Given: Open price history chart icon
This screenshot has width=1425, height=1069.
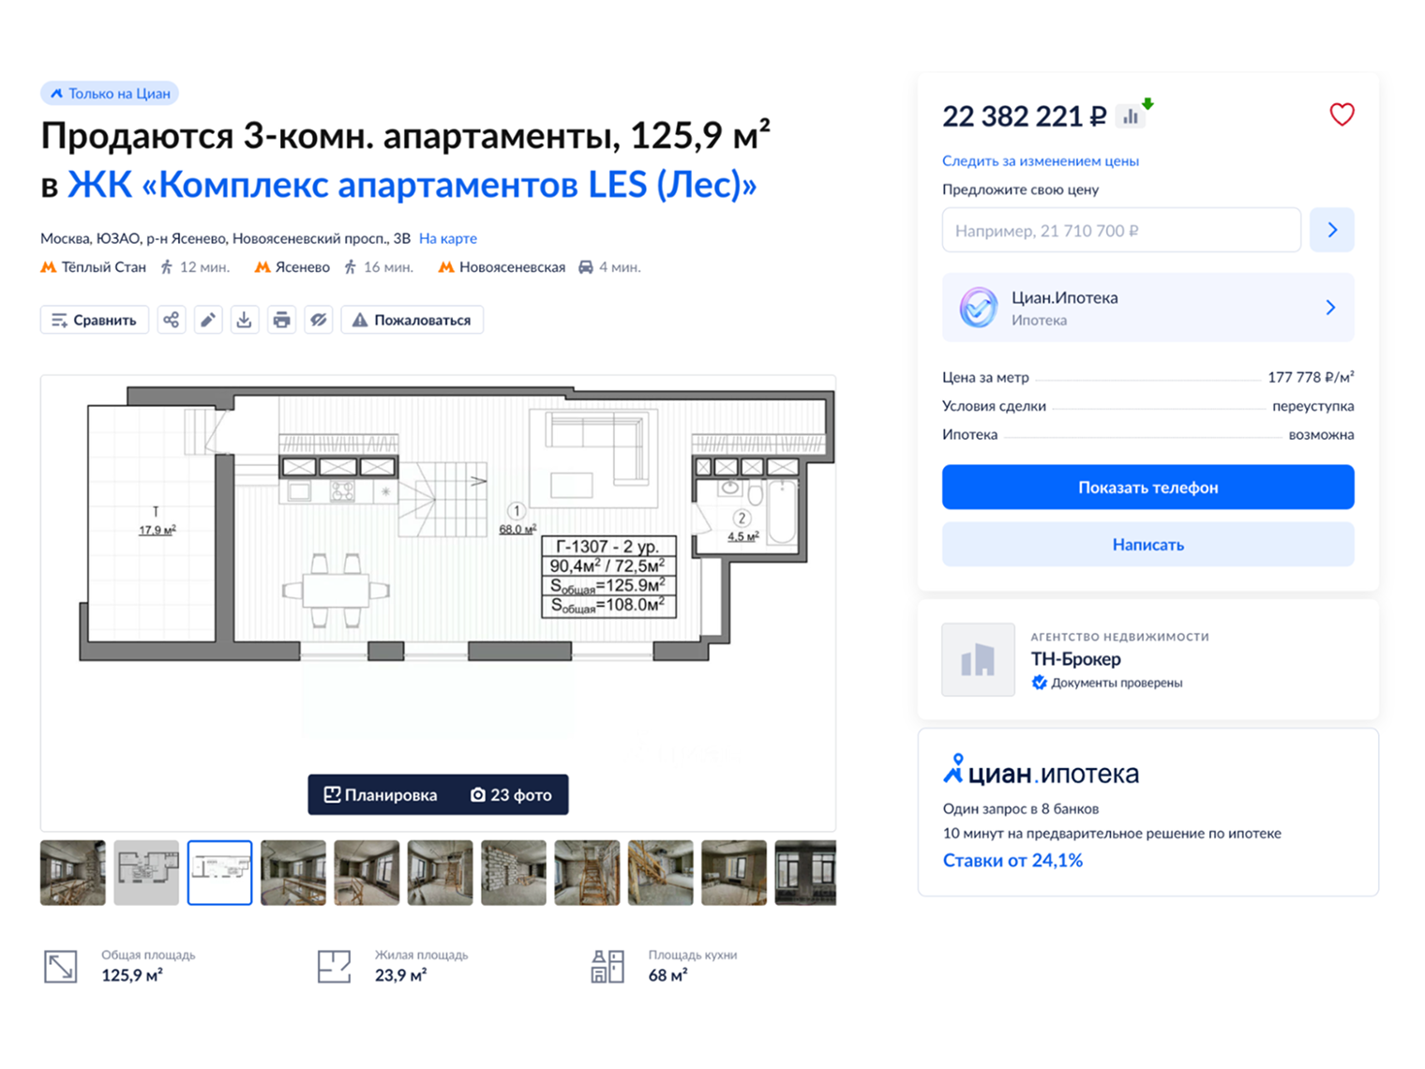Looking at the screenshot, I should coord(1132,116).
